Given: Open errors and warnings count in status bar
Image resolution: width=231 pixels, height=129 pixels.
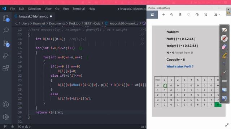Looking at the screenshot, I should (x=24, y=126).
